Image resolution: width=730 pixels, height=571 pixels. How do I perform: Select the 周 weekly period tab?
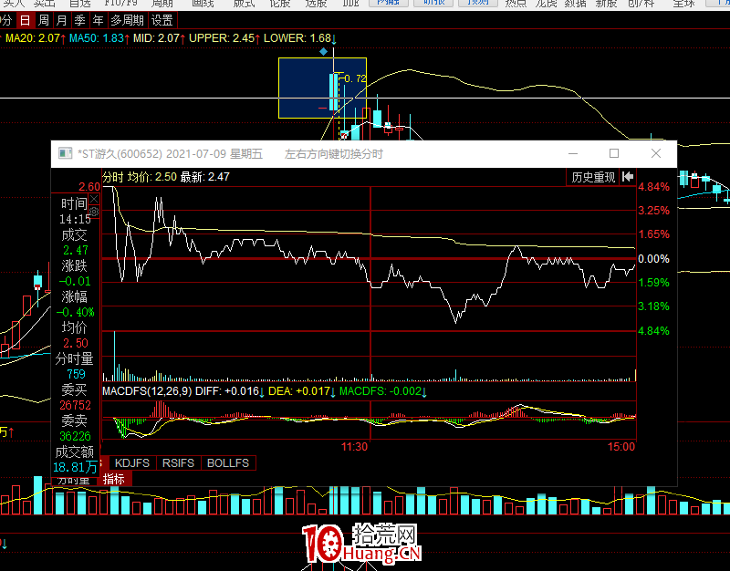point(43,20)
